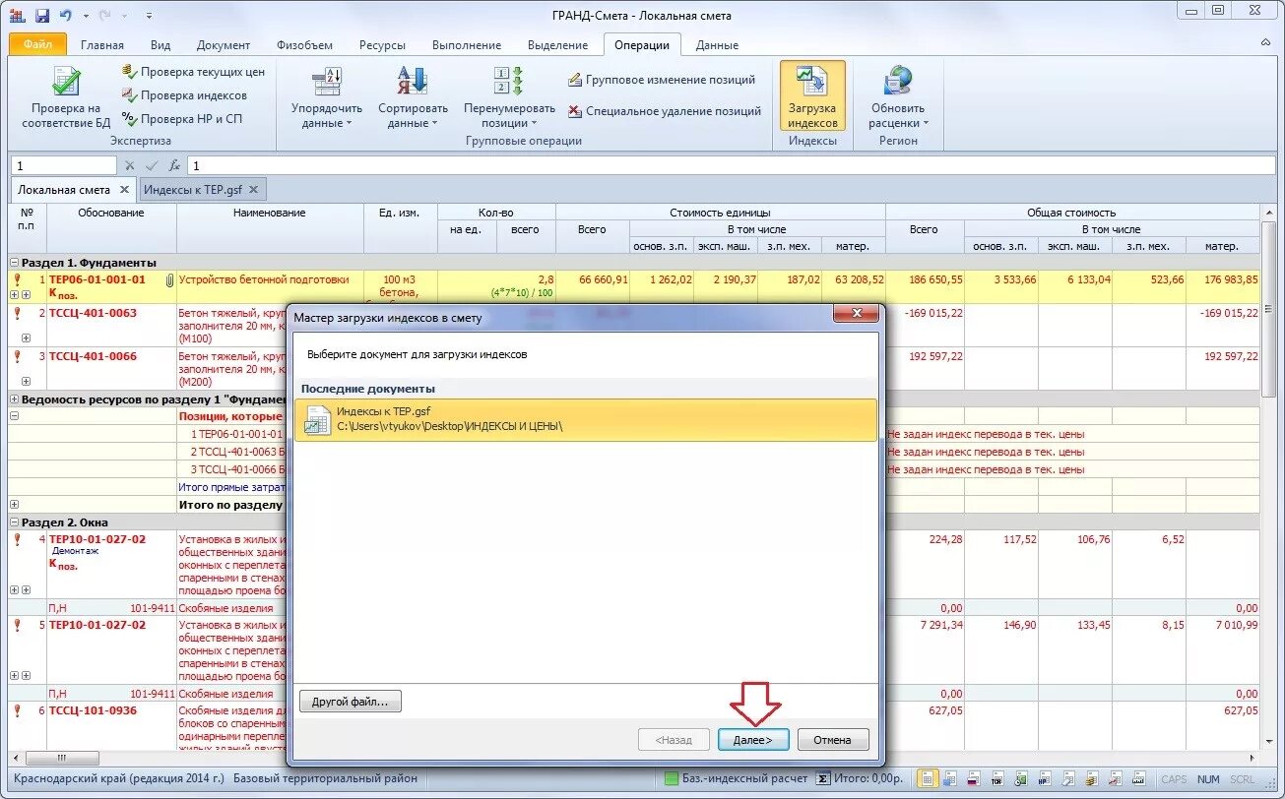Click the red exclamation mark on row 6 ТССЦ-101-0936

coord(17,710)
